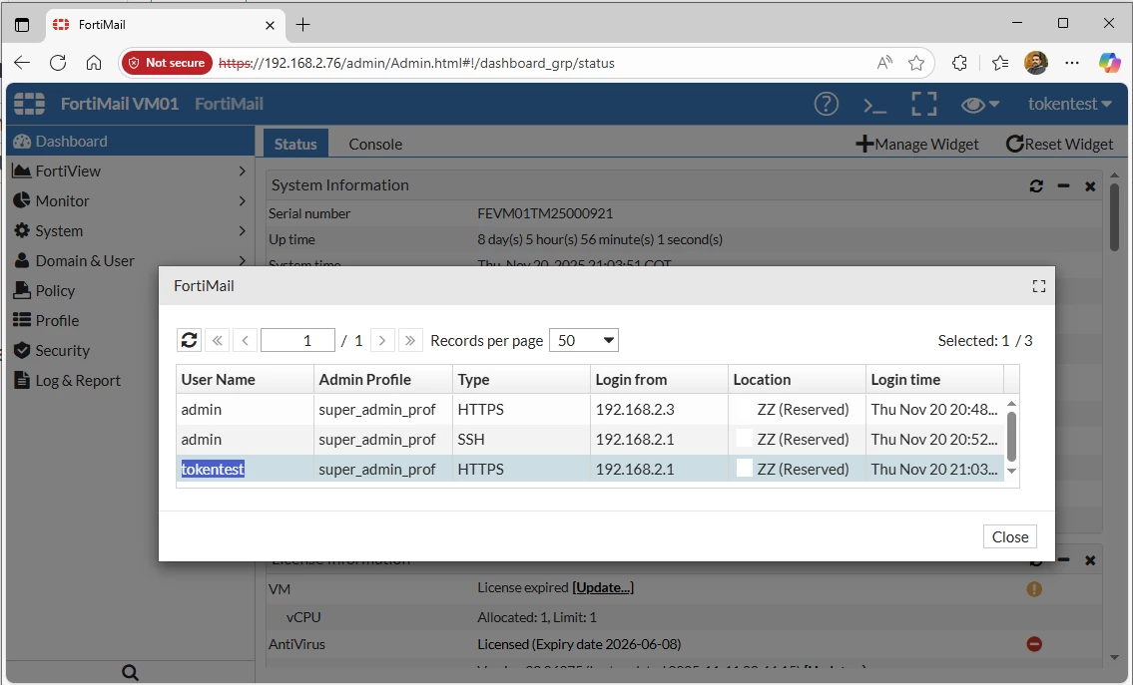Click the System gear icon
Screen dimensions: 1133x685
click(22, 231)
